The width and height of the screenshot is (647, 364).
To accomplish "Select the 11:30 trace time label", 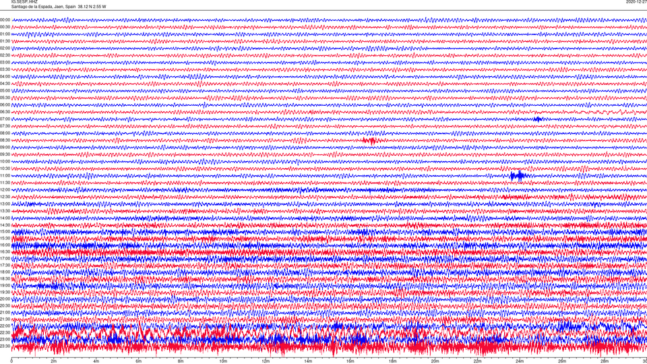I will (5, 183).
